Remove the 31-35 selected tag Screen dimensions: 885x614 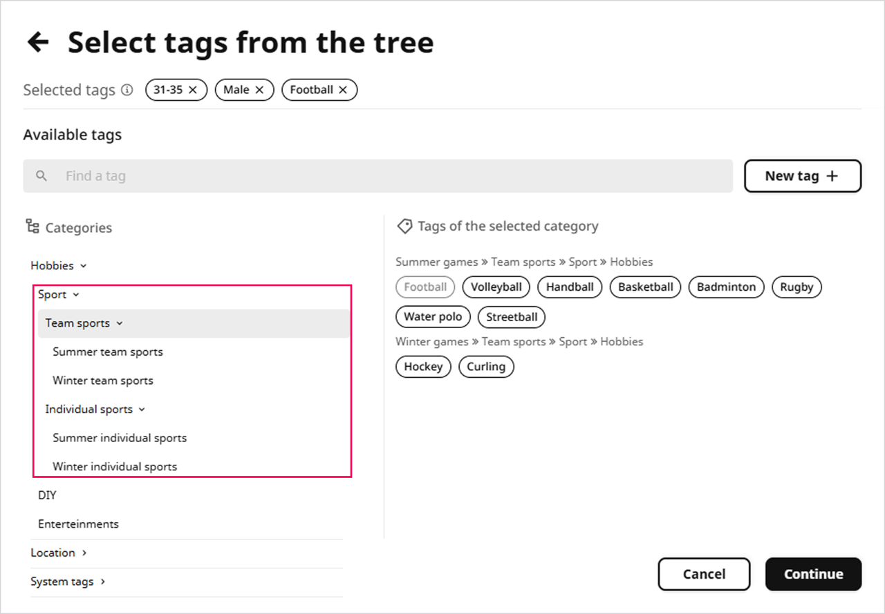193,90
